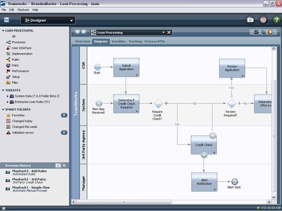Open the target optimizer icon in header
Image resolution: width=282 pixels, height=211 pixels.
[x=263, y=20]
